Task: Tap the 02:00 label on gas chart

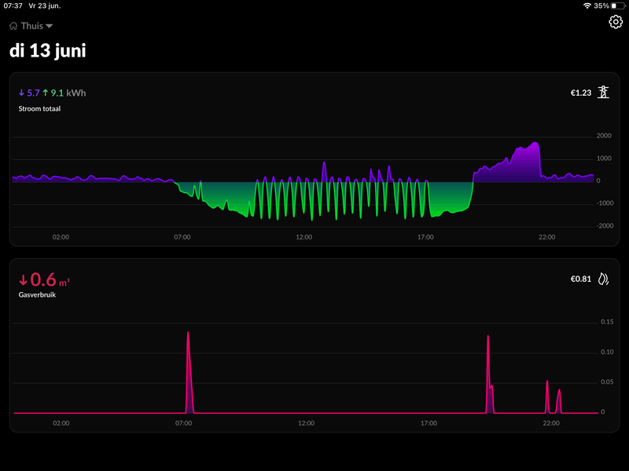Action: (61, 423)
